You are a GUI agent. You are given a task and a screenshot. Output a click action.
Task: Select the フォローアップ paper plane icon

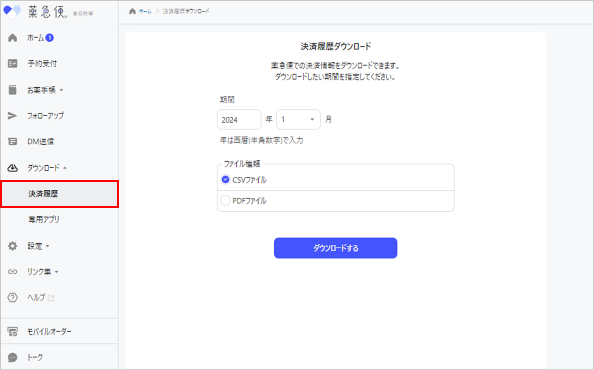13,116
